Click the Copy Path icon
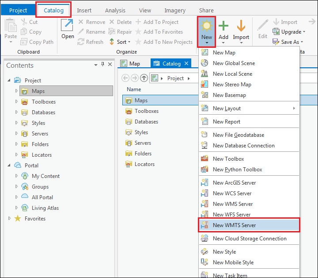Image resolution: width=318 pixels, height=278 pixels. [x=24, y=42]
